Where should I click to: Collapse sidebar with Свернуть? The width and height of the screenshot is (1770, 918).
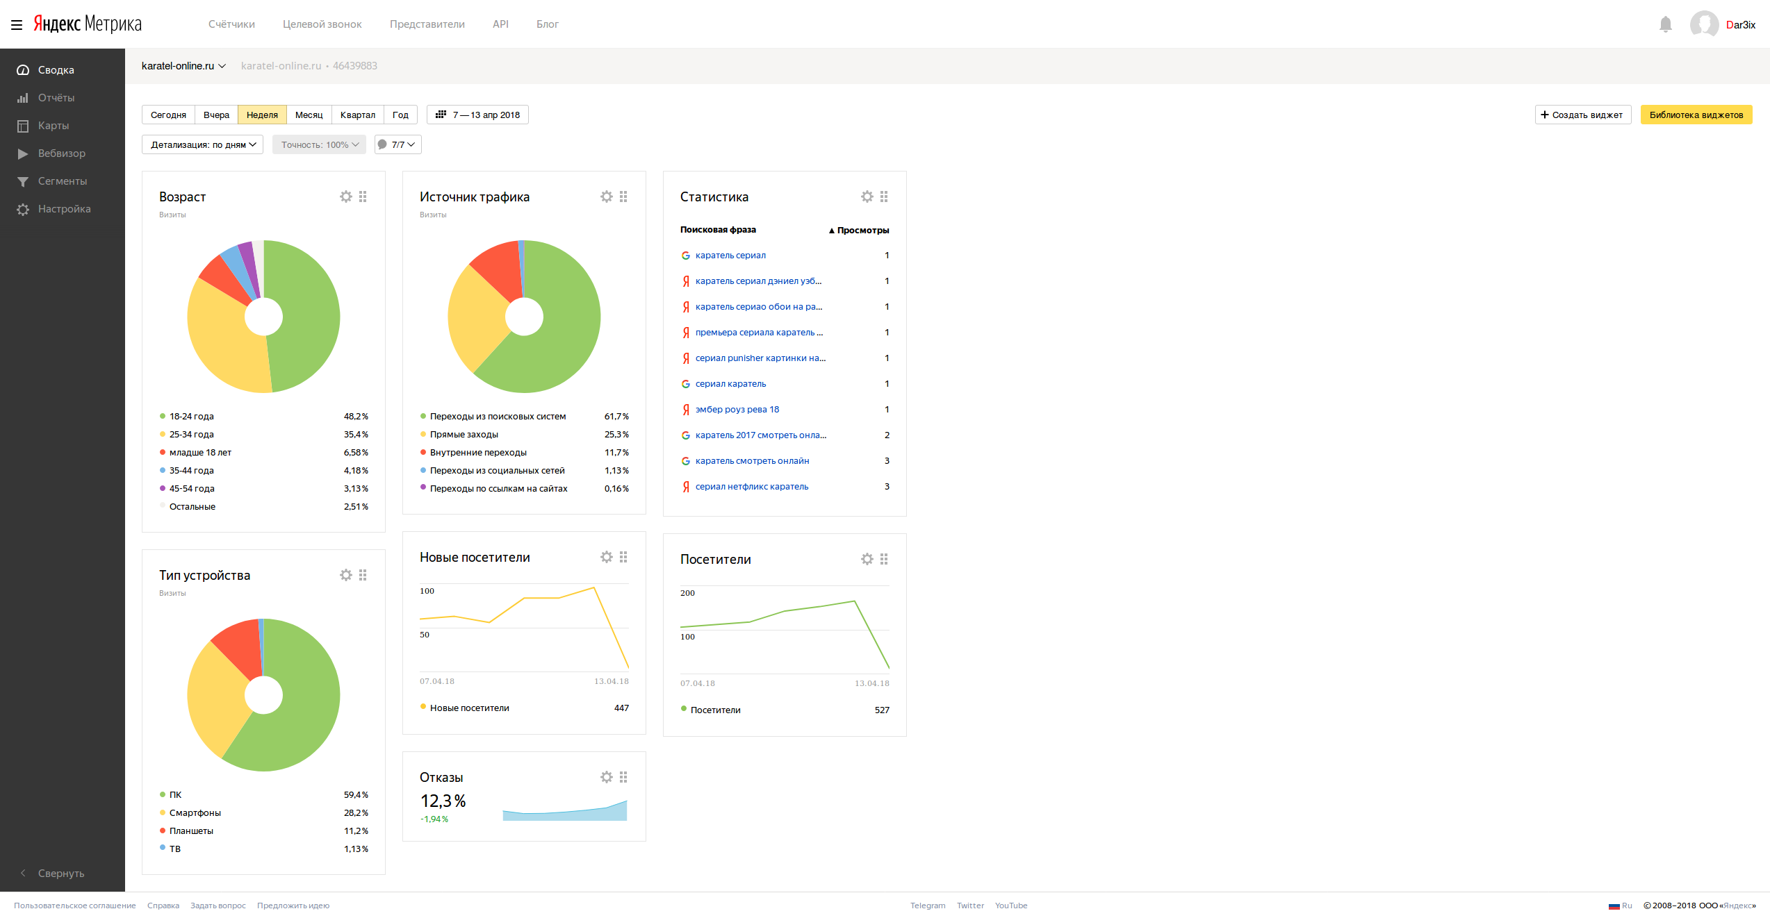coord(52,874)
